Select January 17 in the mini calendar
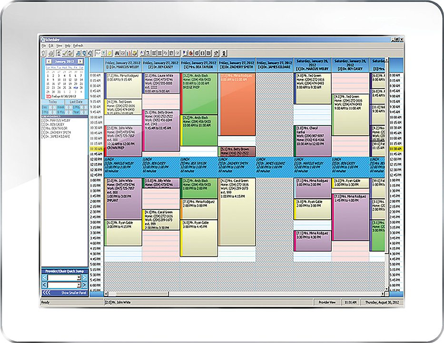 pos(59,84)
